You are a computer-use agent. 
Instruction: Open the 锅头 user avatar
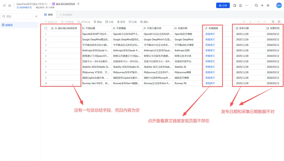279,6
